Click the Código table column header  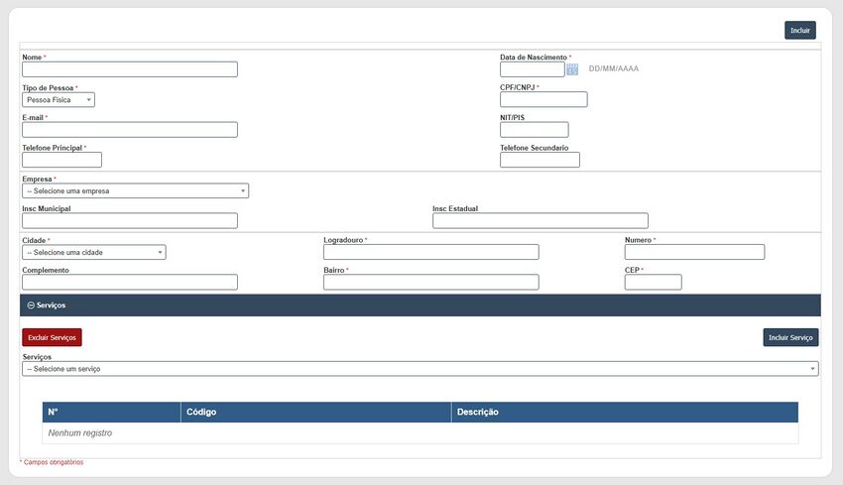[x=316, y=412]
